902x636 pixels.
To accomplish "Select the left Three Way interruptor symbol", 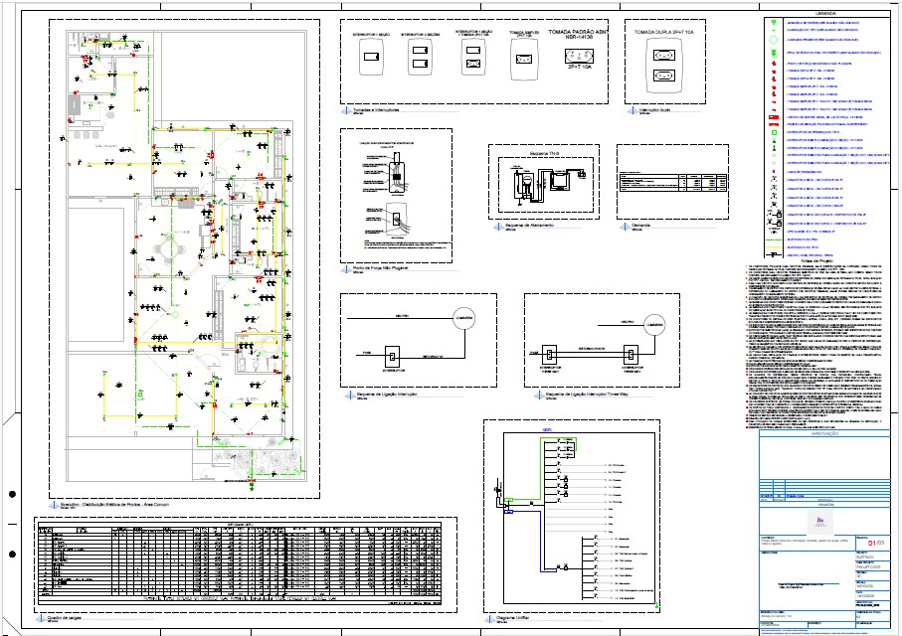I will [550, 354].
